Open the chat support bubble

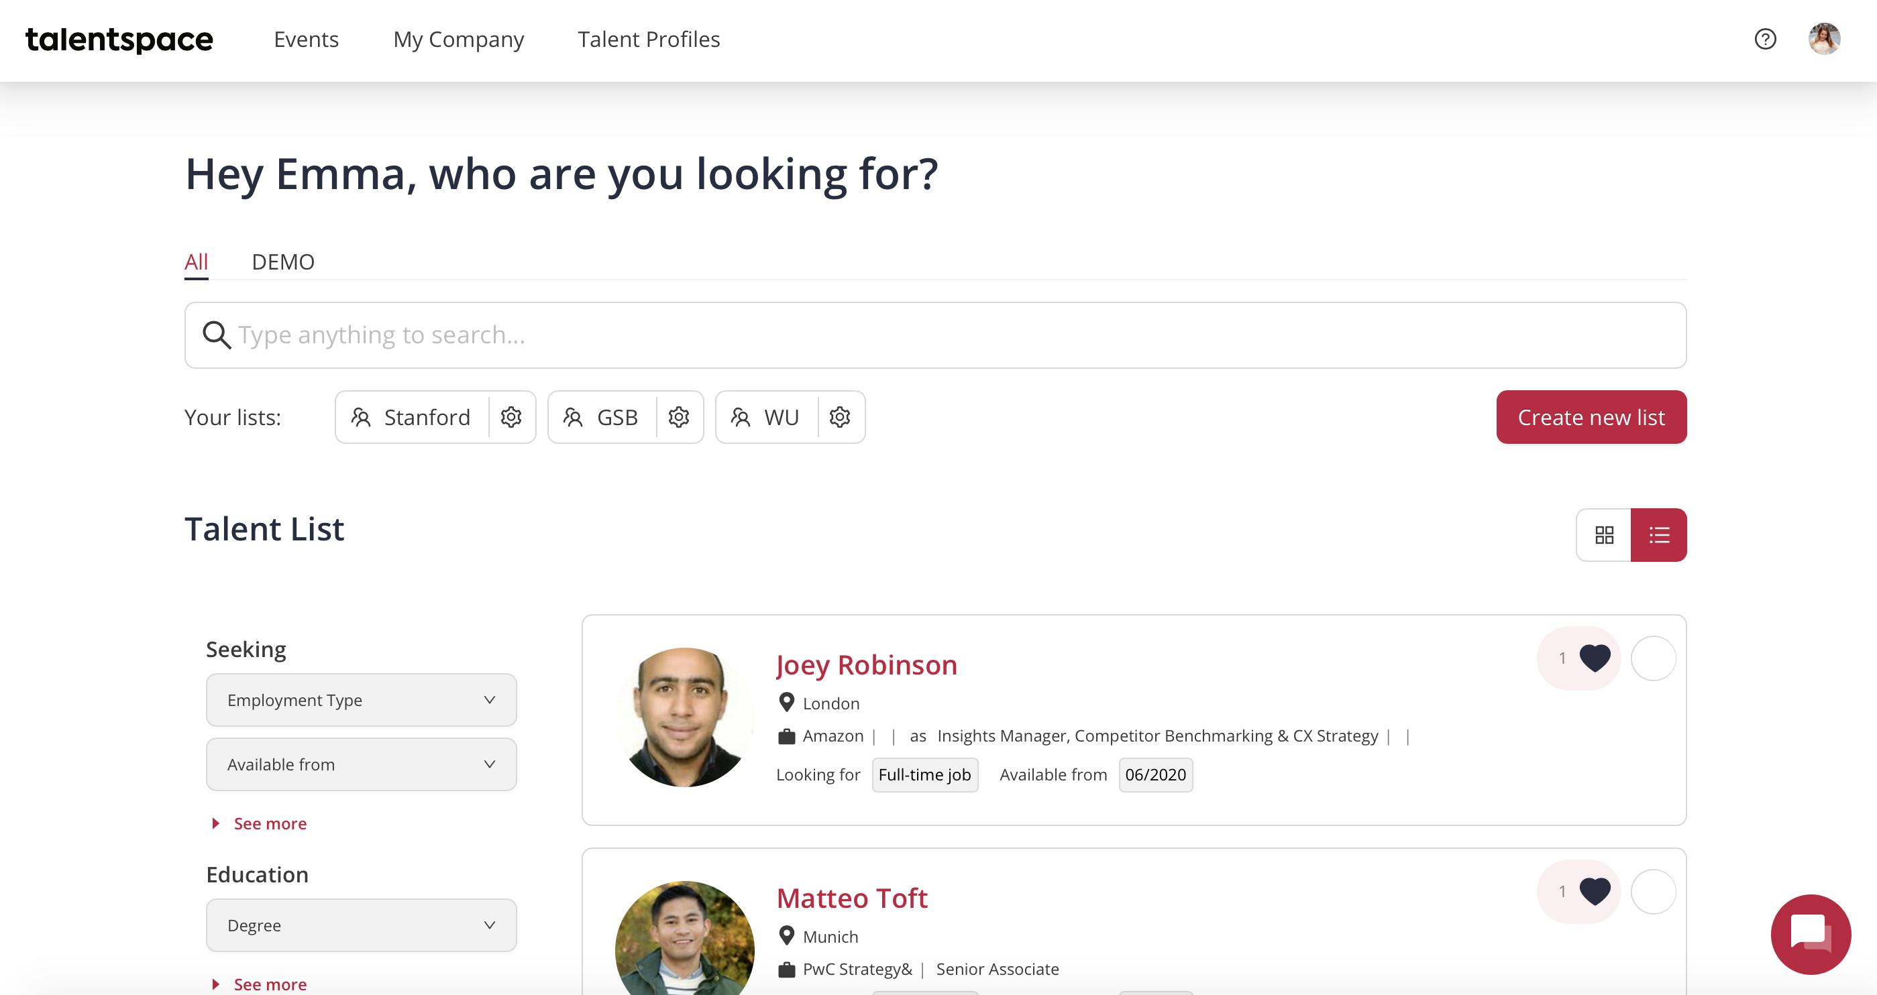click(x=1811, y=934)
